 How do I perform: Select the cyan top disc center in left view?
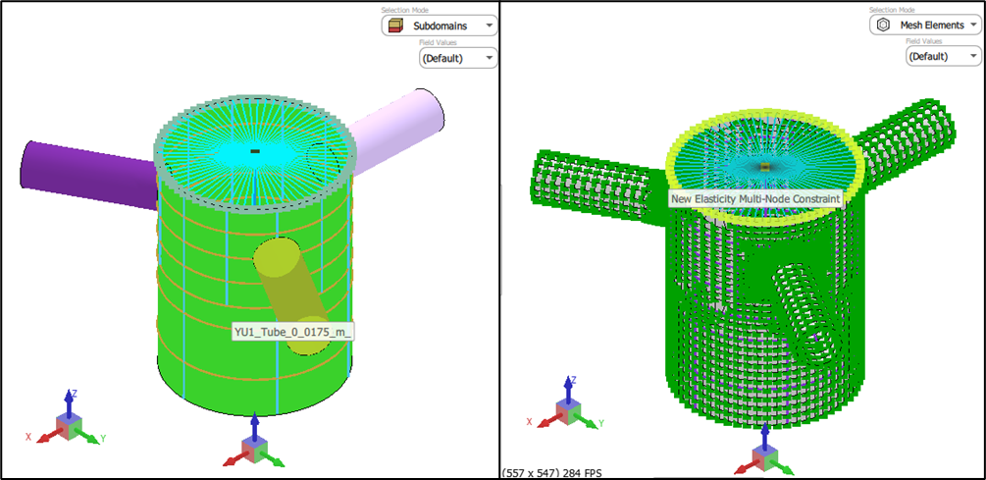pyautogui.click(x=255, y=151)
